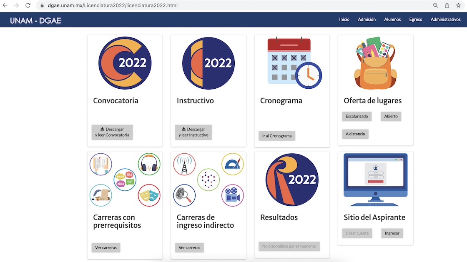Choose the Escolarizado button
This screenshot has width=467, height=262.
pos(357,116)
